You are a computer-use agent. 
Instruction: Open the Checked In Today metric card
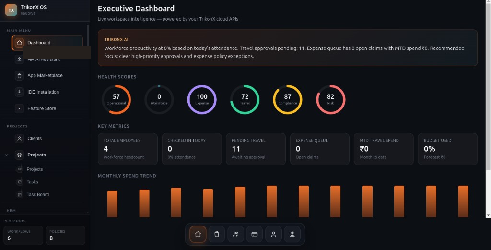[192, 149]
